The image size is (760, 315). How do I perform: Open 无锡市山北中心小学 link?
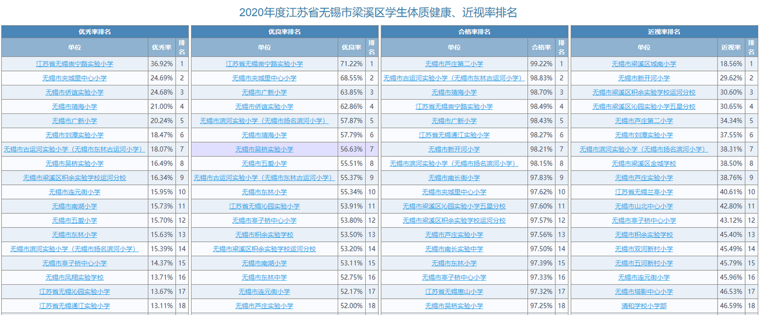[644, 206]
